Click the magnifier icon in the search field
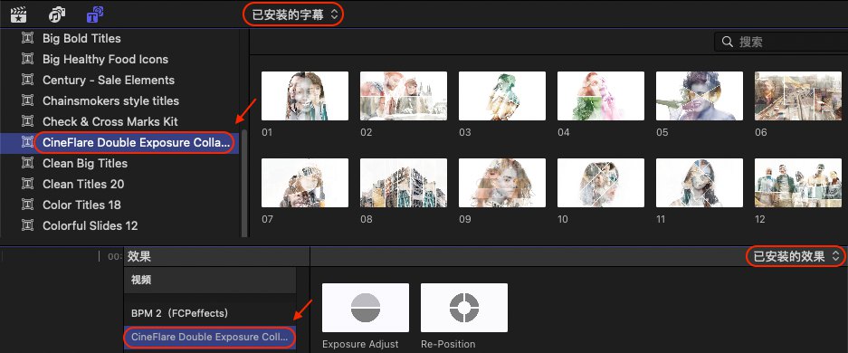The height and width of the screenshot is (353, 848). [x=728, y=42]
